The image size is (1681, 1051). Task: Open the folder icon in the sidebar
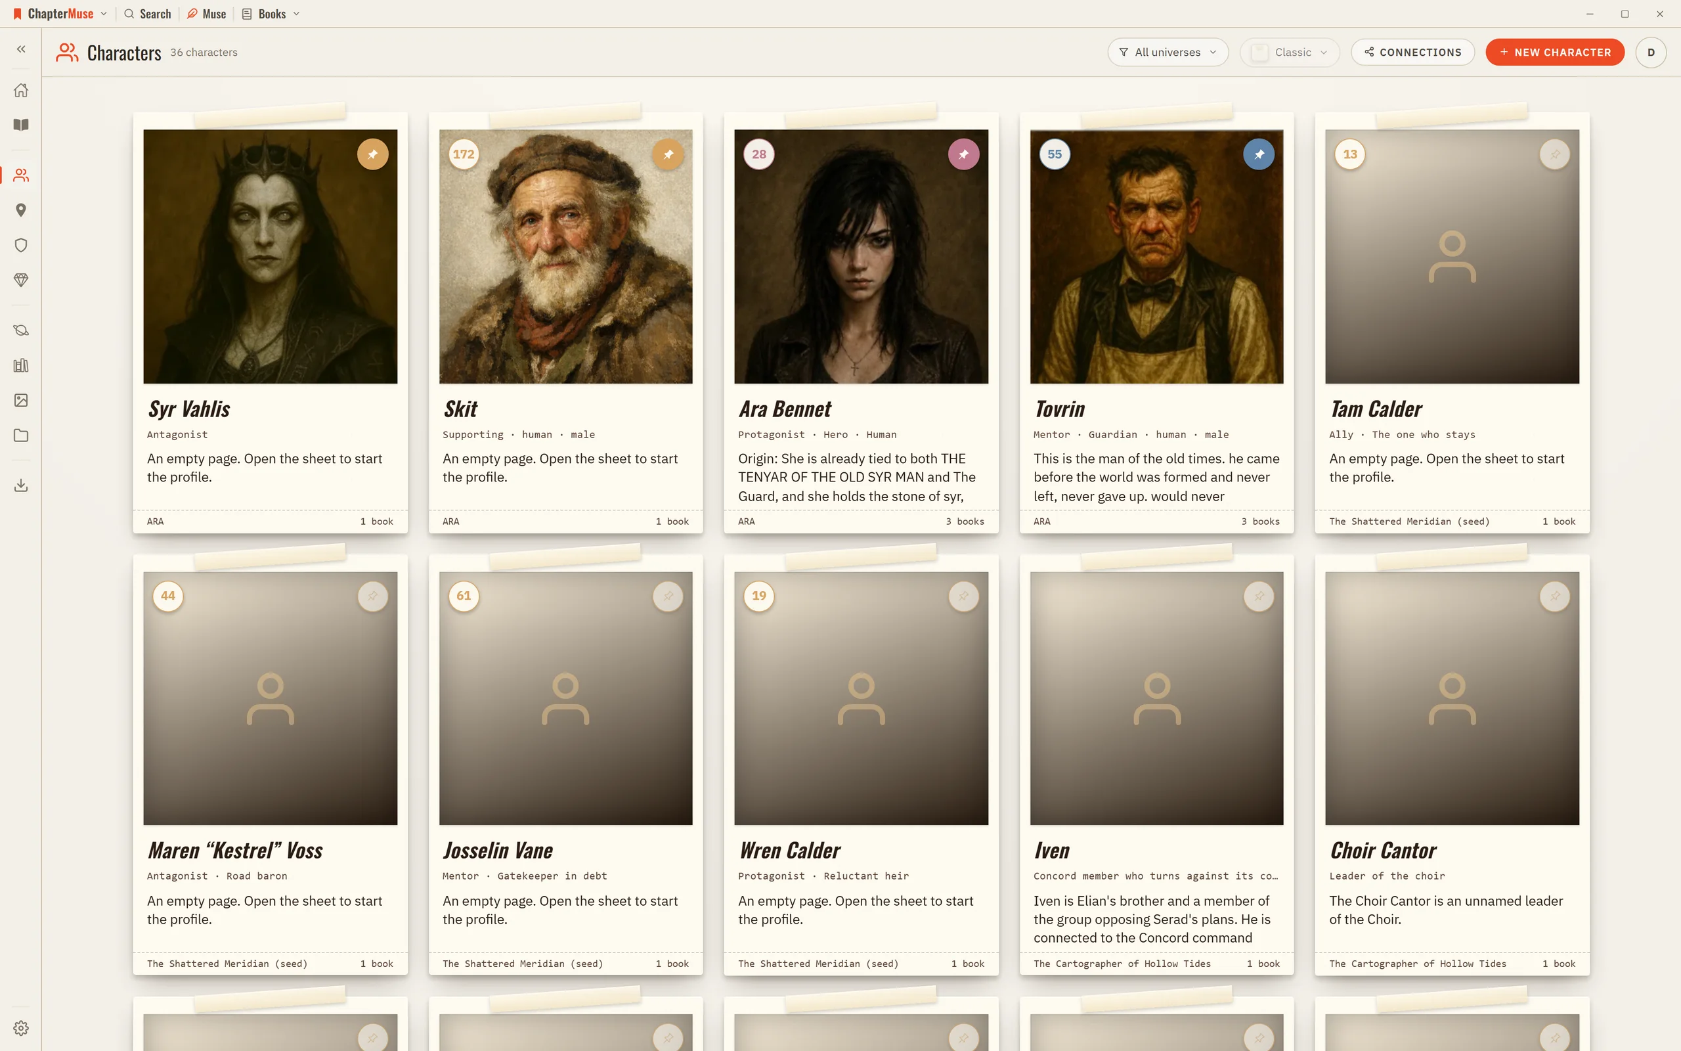click(x=21, y=436)
